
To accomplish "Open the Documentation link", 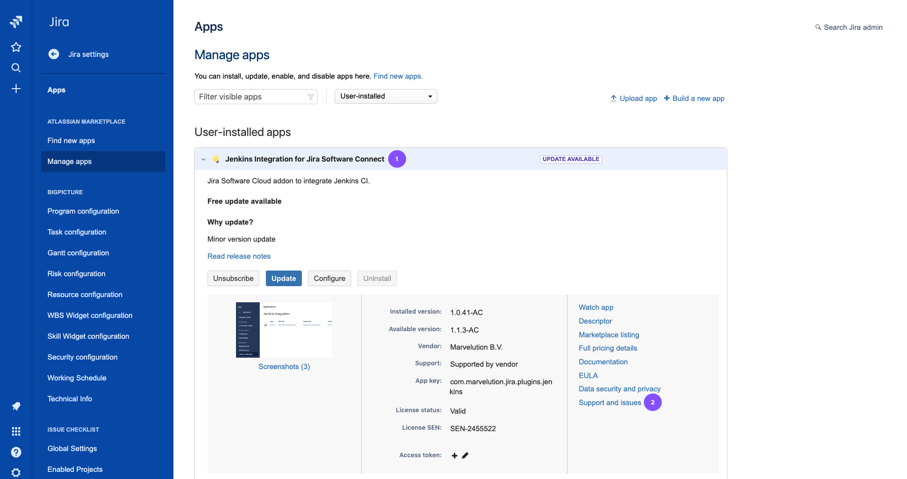I will tap(603, 362).
